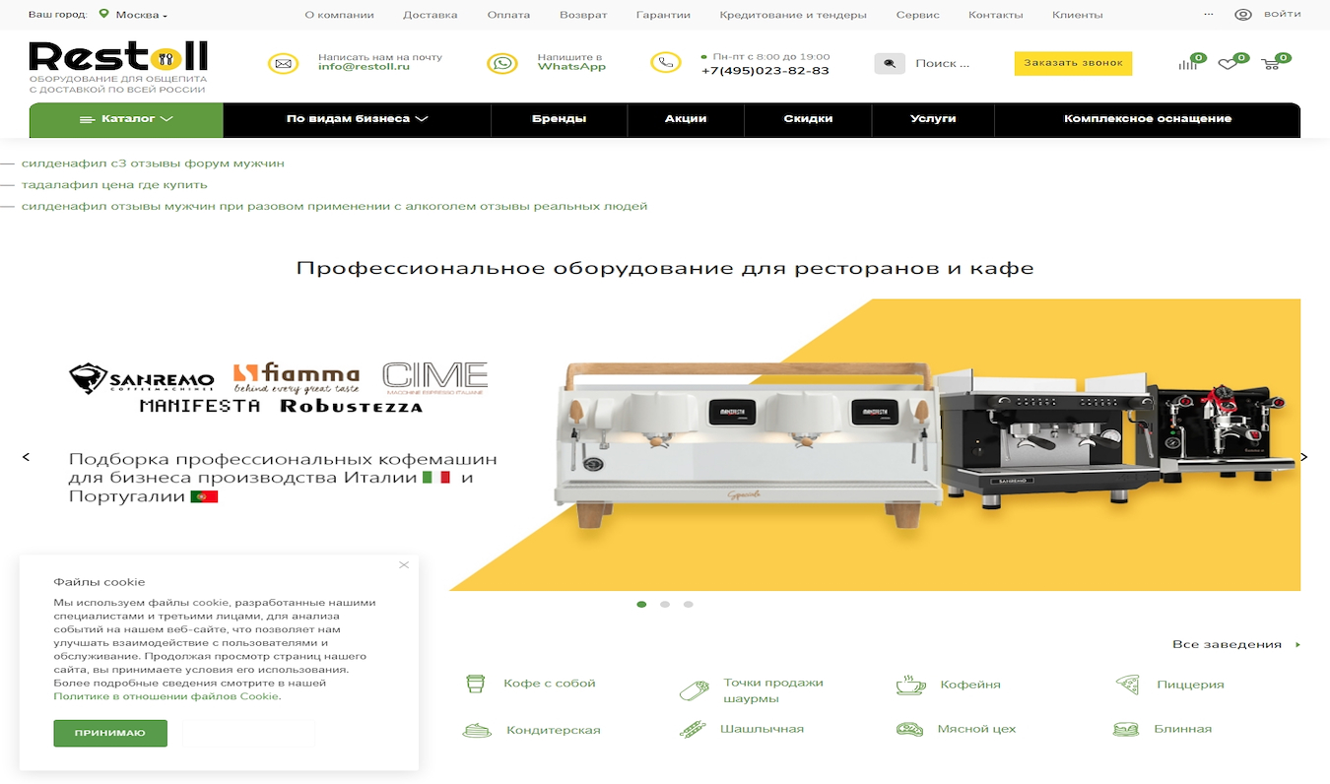The height and width of the screenshot is (784, 1330).
Task: Open the Мясной цех category link
Action: (x=976, y=730)
